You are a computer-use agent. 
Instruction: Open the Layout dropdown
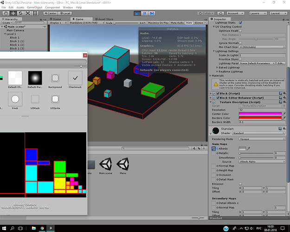278,13
